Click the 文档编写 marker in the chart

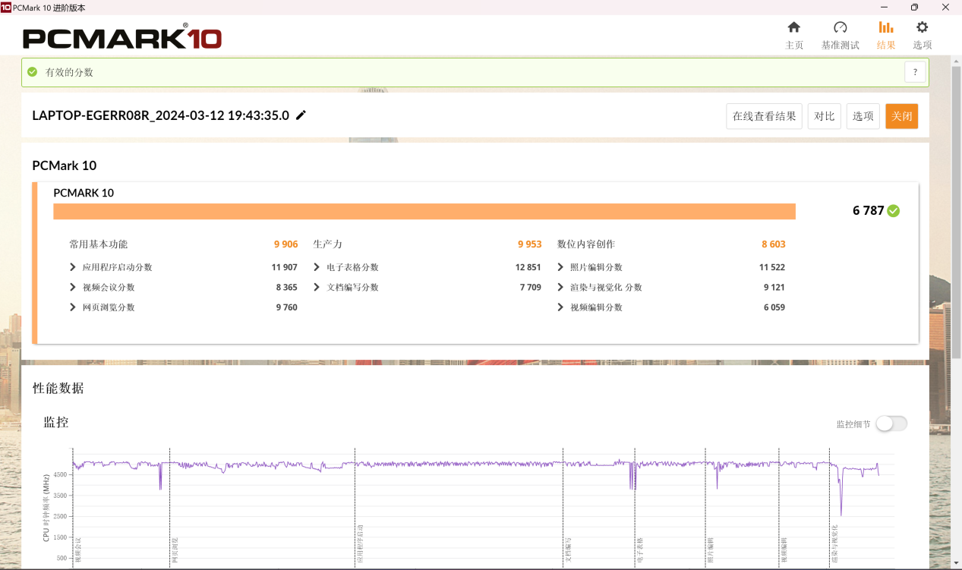point(568,550)
